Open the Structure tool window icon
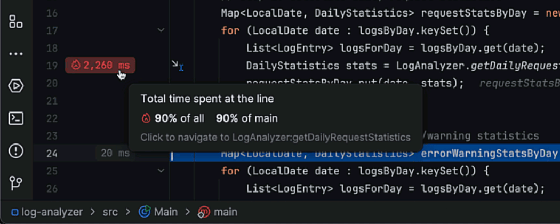The image size is (560, 224). pyautogui.click(x=16, y=22)
